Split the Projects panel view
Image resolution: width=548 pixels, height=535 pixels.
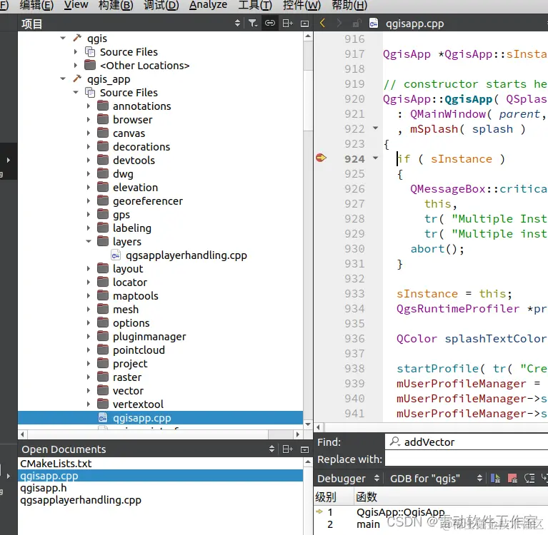click(288, 24)
